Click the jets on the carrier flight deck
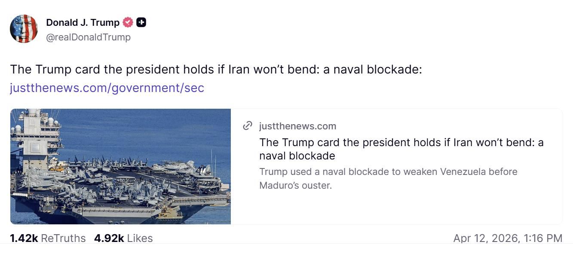The image size is (573, 254). pyautogui.click(x=129, y=181)
